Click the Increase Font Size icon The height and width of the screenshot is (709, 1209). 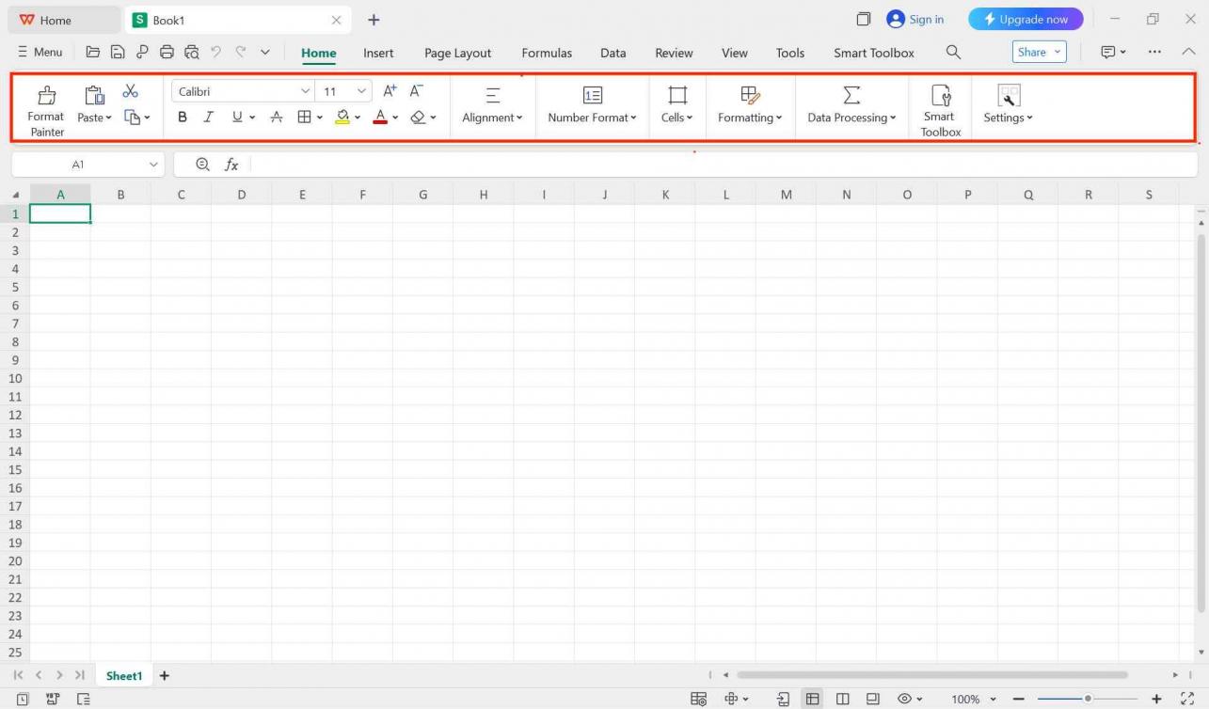pyautogui.click(x=390, y=91)
